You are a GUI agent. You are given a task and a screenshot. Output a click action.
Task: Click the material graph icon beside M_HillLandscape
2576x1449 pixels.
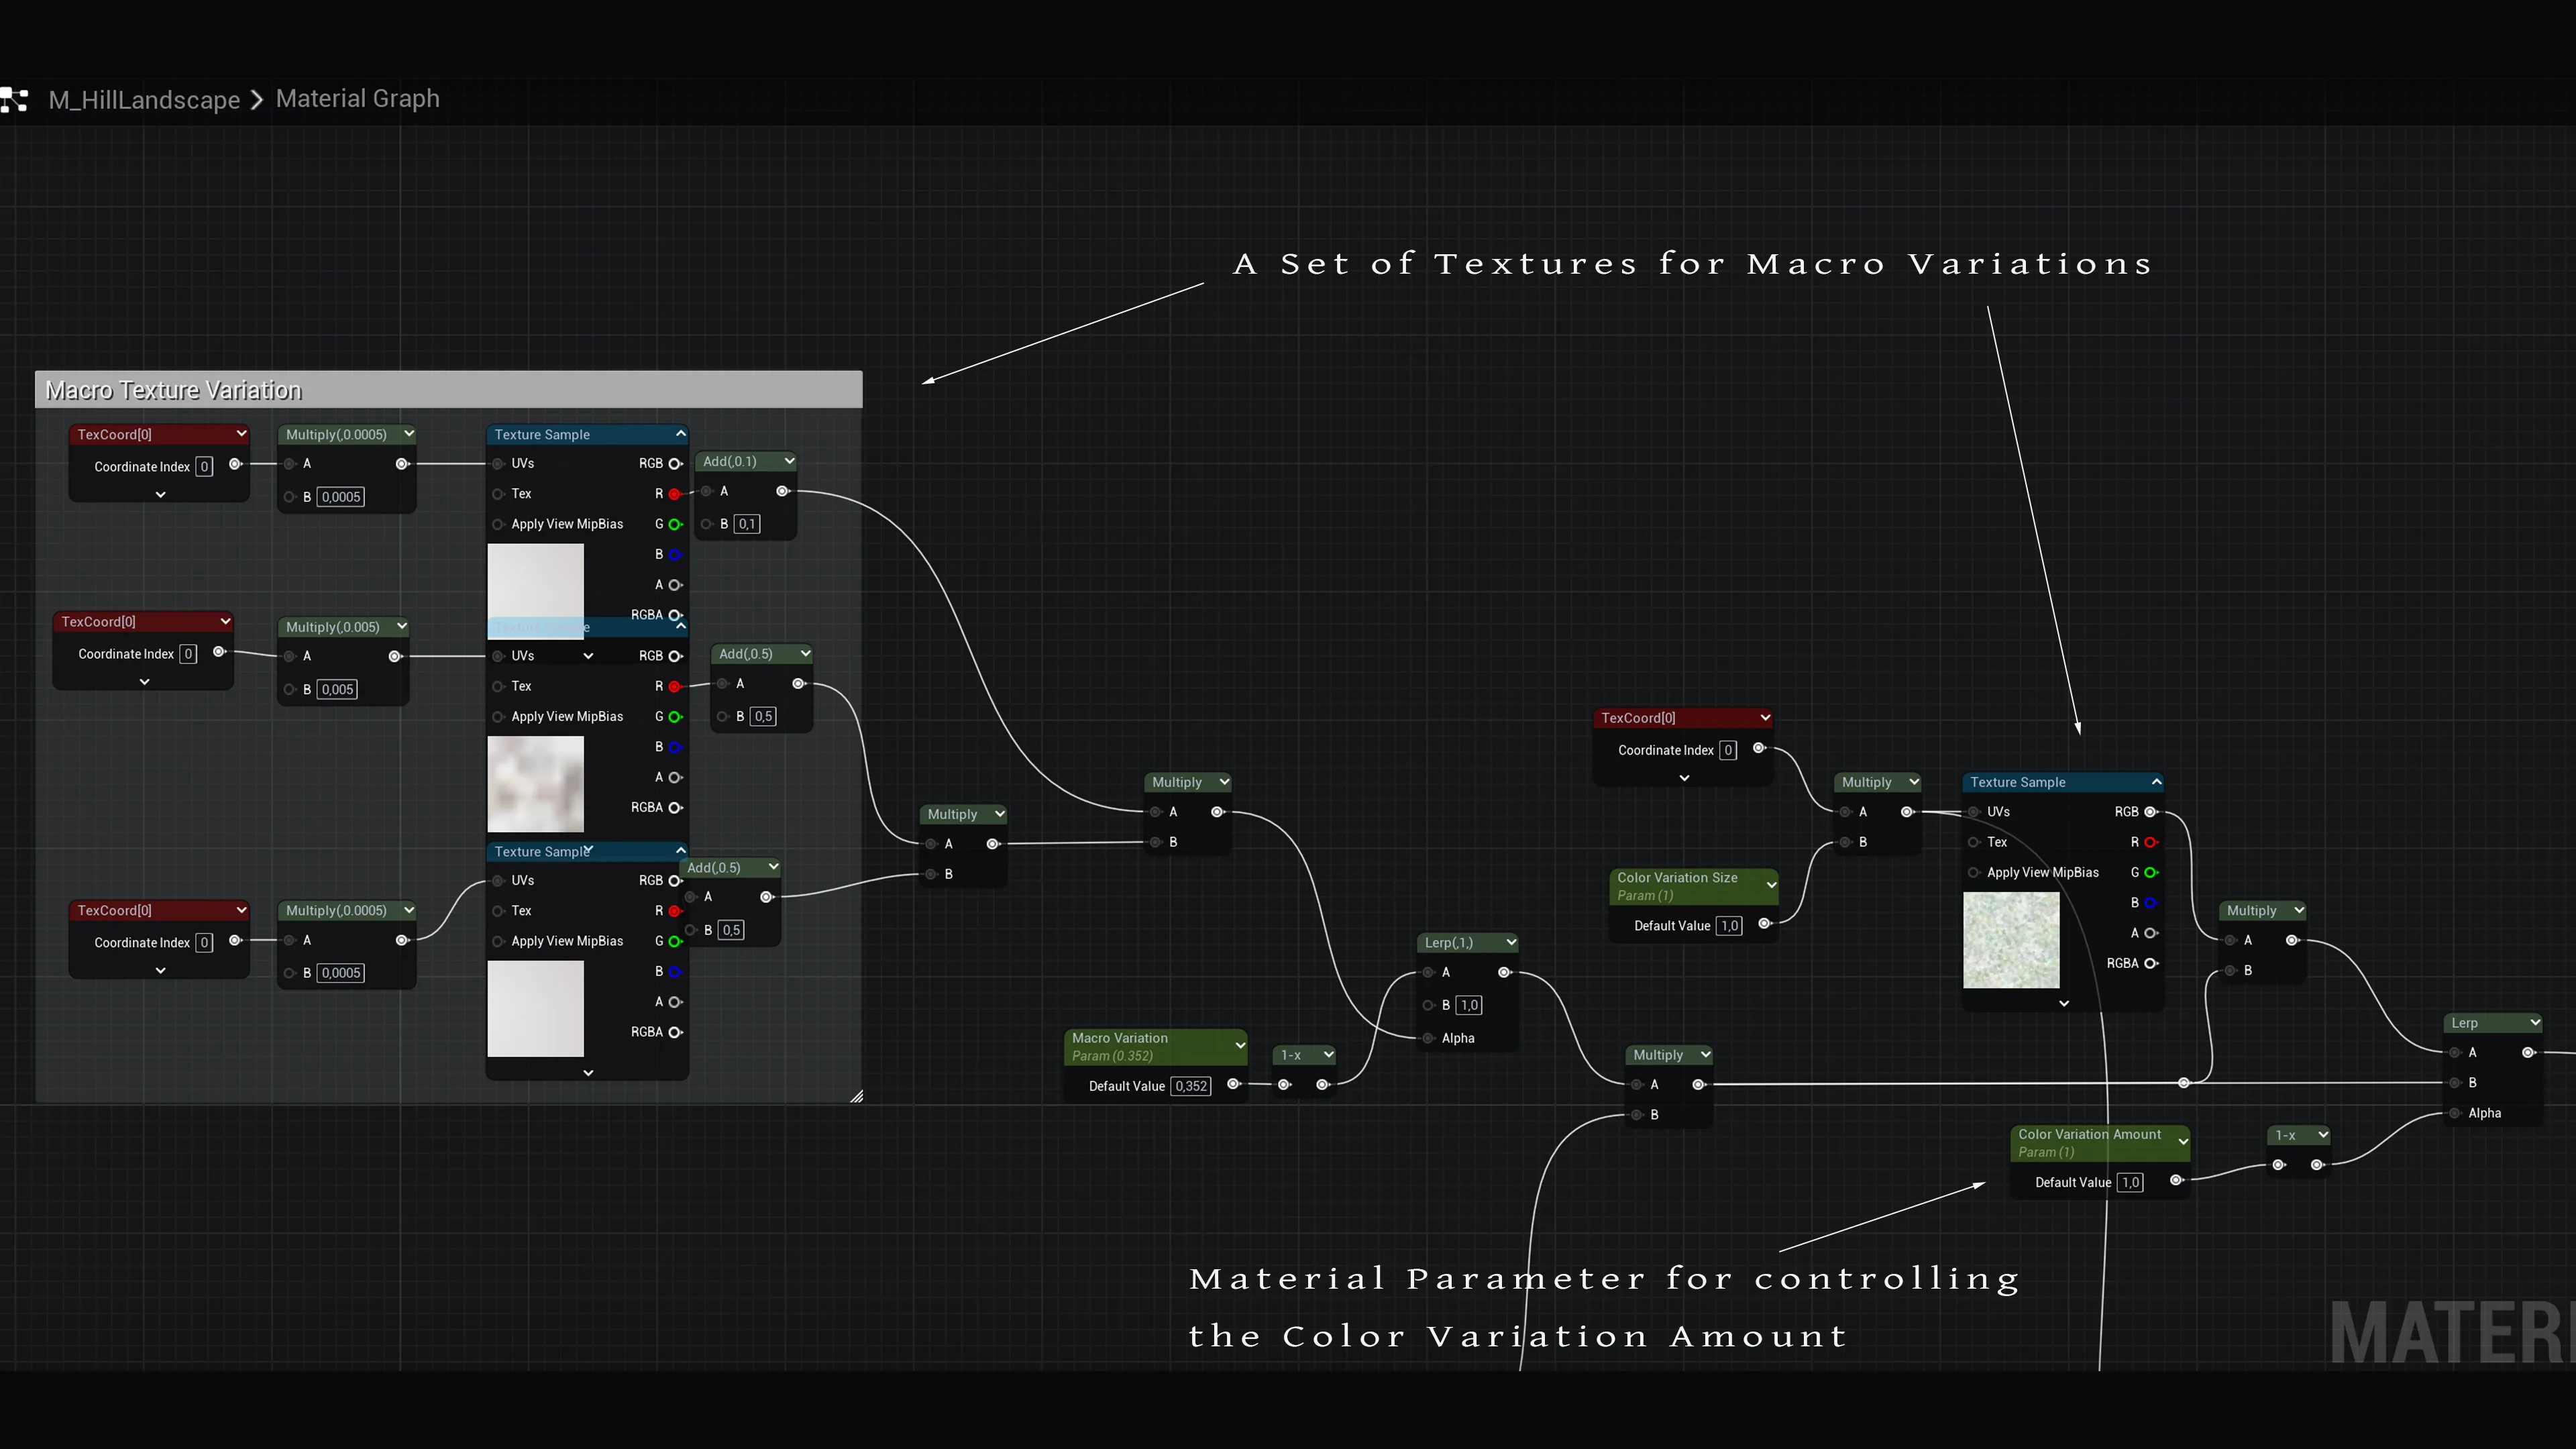tap(14, 100)
